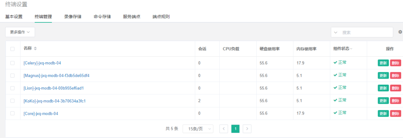403x138 pixels.
Task: Expand 组件状态 column filter arrow
Action: point(351,48)
